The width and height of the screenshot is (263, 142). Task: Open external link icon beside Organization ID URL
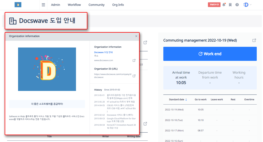[134, 76]
